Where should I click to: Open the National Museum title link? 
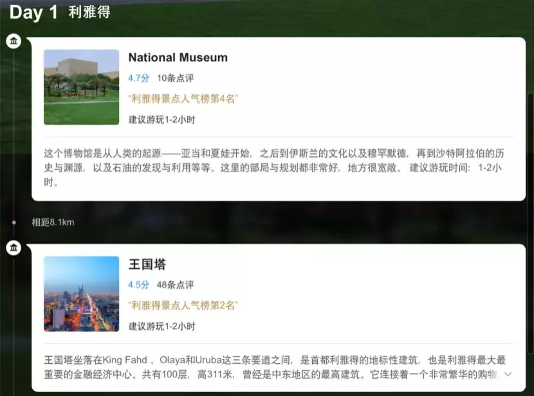[x=178, y=57]
